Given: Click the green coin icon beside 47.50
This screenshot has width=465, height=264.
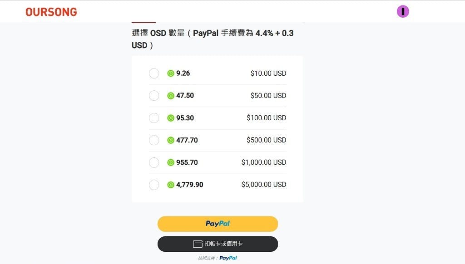Looking at the screenshot, I should [x=171, y=96].
